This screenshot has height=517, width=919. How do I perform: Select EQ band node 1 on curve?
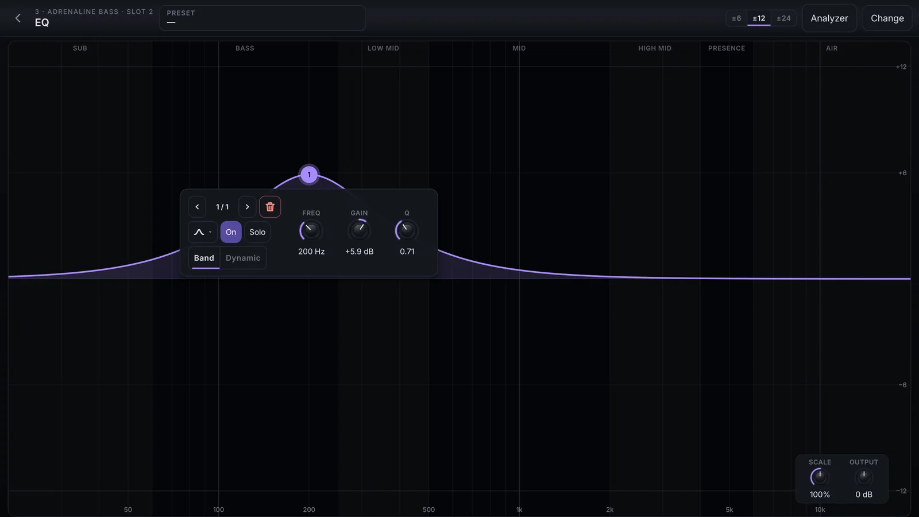pyautogui.click(x=309, y=175)
